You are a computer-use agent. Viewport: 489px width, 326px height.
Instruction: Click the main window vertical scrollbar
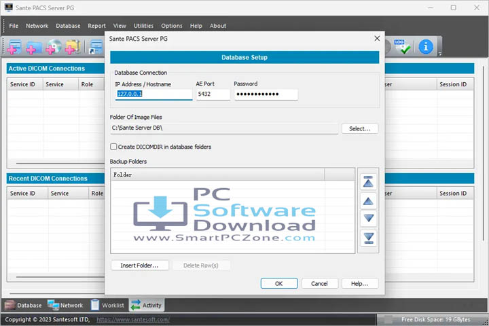[484, 153]
